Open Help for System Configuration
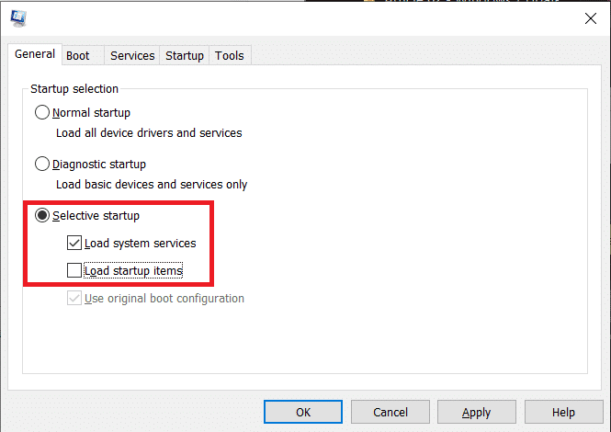Image resolution: width=611 pixels, height=432 pixels. click(563, 413)
